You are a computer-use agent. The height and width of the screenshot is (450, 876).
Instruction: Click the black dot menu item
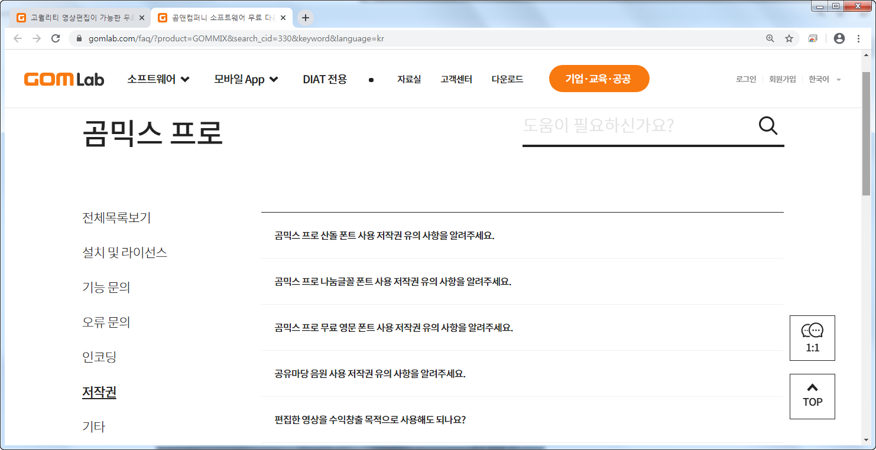(371, 80)
